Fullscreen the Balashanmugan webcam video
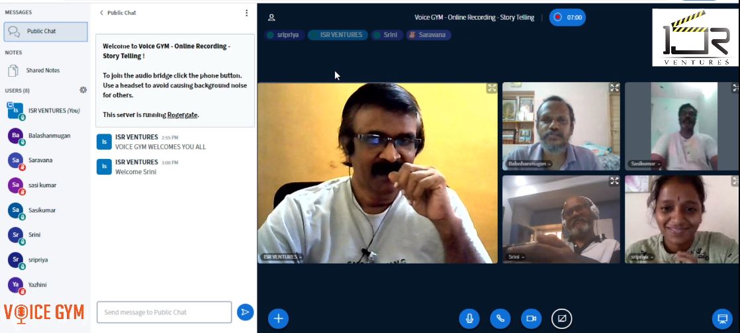This screenshot has height=333, width=740. [614, 87]
